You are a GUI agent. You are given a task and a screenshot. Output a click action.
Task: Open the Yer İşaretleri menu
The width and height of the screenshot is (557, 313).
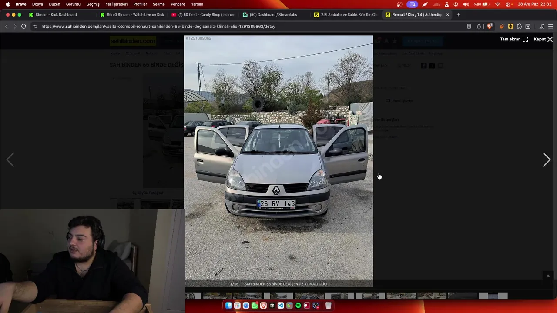point(116,4)
